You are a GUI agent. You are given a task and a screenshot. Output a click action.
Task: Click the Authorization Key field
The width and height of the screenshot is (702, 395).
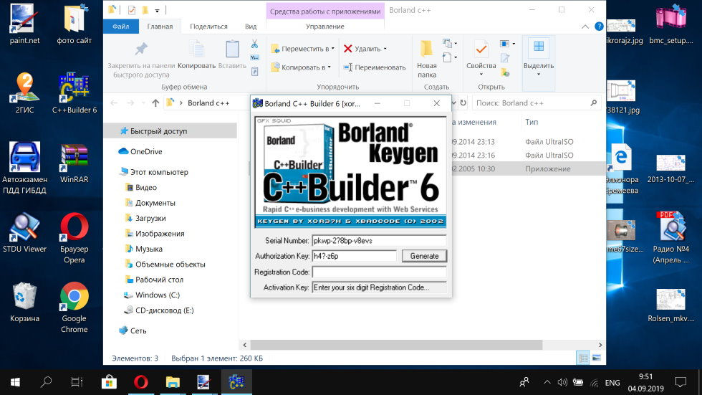tap(354, 256)
